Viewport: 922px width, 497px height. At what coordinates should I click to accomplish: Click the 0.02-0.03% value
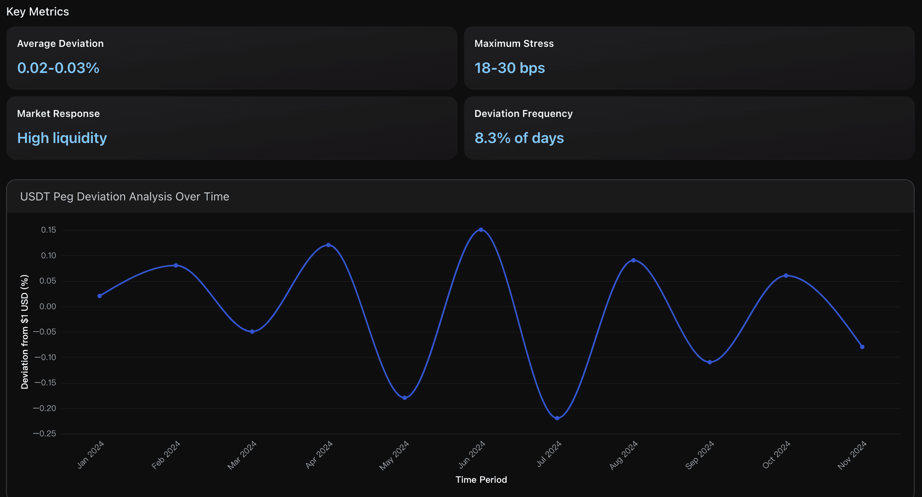click(58, 68)
